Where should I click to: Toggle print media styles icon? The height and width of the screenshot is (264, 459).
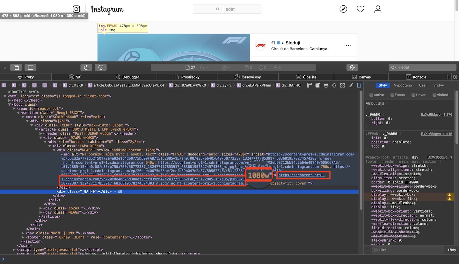click(x=326, y=85)
